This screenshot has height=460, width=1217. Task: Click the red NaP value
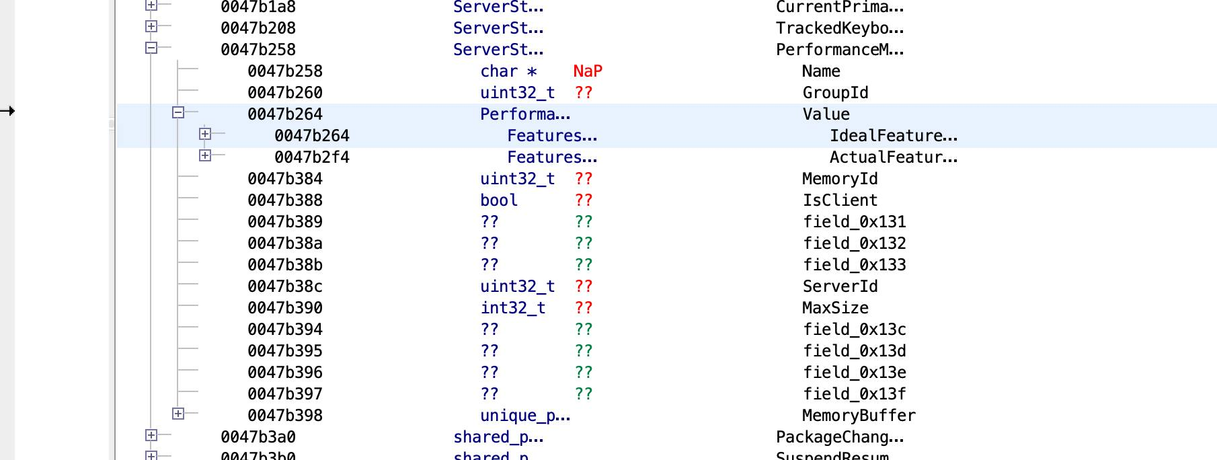(588, 71)
